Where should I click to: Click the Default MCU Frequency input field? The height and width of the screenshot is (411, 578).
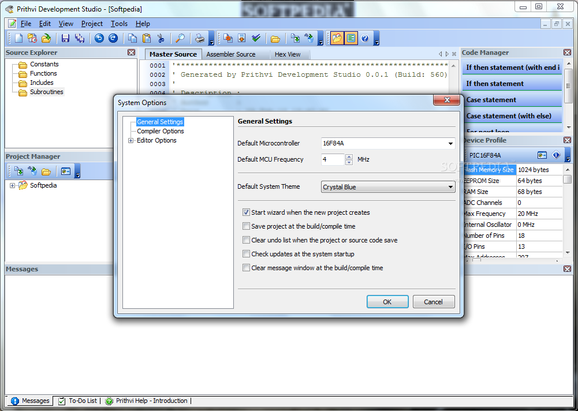(x=333, y=159)
